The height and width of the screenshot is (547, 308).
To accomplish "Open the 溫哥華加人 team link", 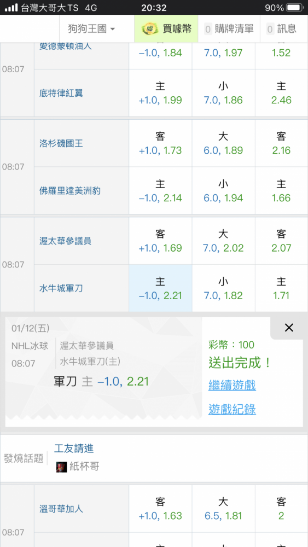I will 61,509.
